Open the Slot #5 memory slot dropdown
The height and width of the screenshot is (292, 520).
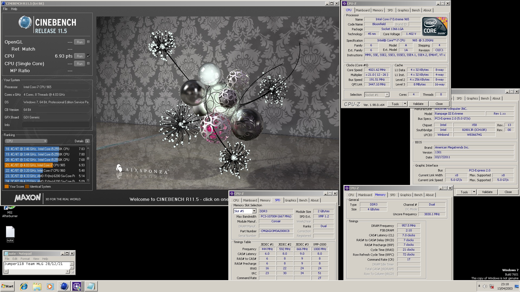point(254,211)
